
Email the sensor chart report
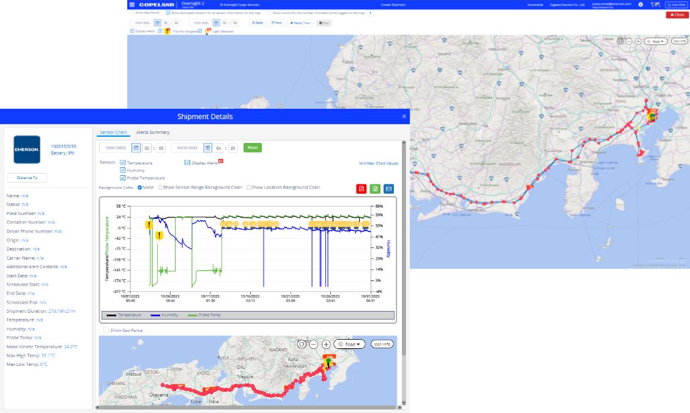[389, 189]
